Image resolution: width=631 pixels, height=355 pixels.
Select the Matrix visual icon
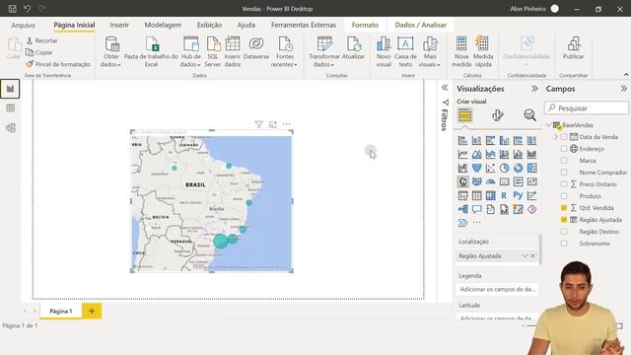point(490,195)
